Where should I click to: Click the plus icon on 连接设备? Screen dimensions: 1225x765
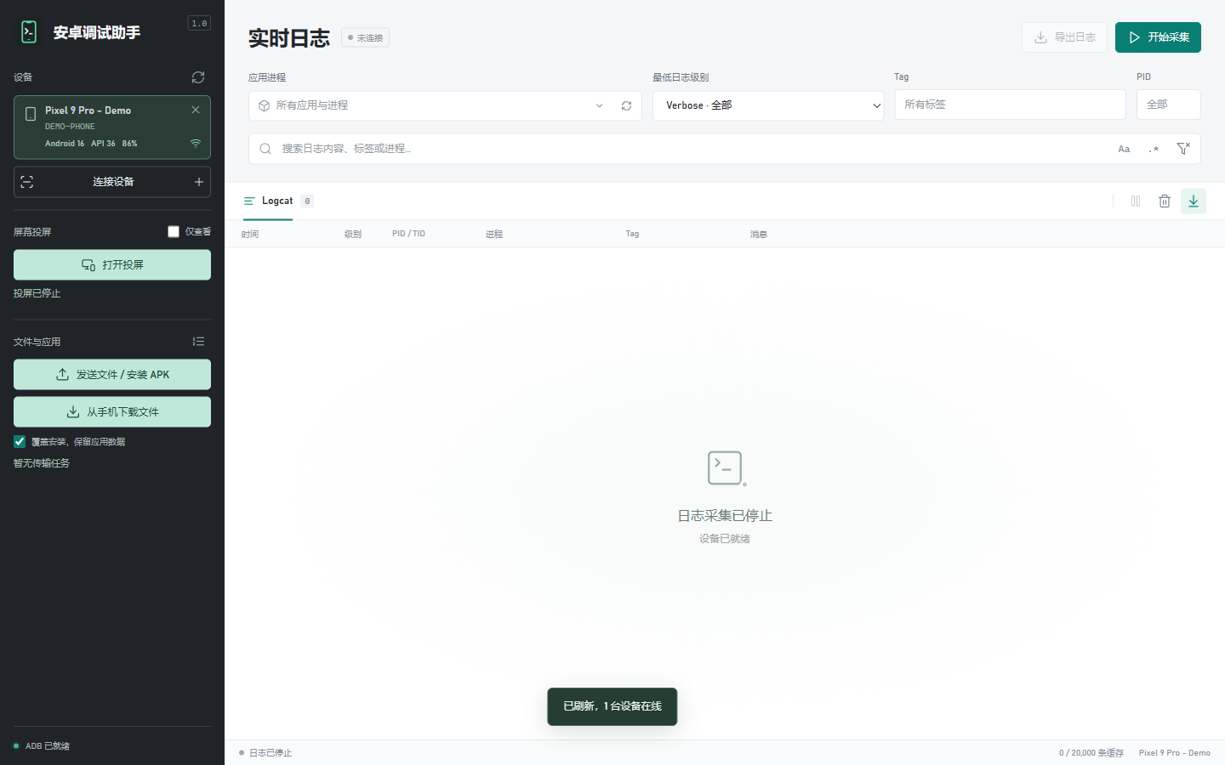click(x=199, y=182)
